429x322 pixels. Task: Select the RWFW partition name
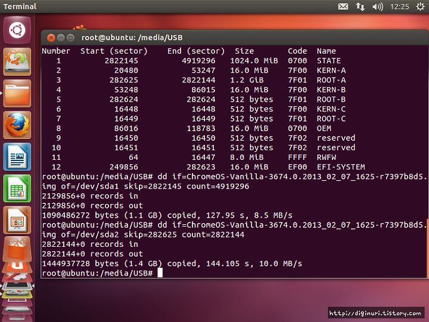coord(327,157)
